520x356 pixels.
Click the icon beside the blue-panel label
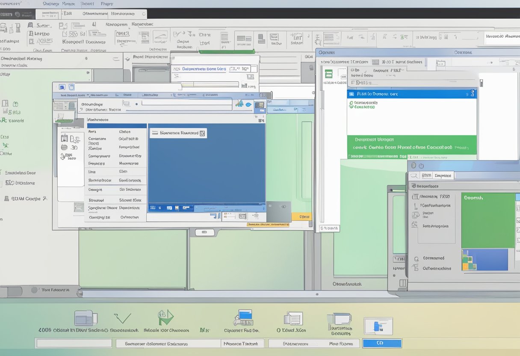pyautogui.click(x=203, y=133)
